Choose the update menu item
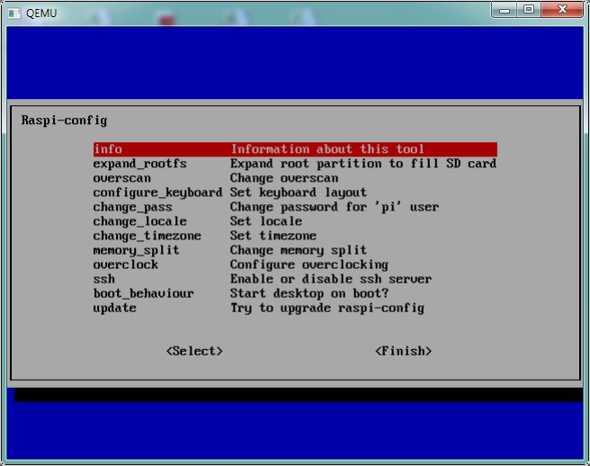This screenshot has width=590, height=466. (115, 308)
